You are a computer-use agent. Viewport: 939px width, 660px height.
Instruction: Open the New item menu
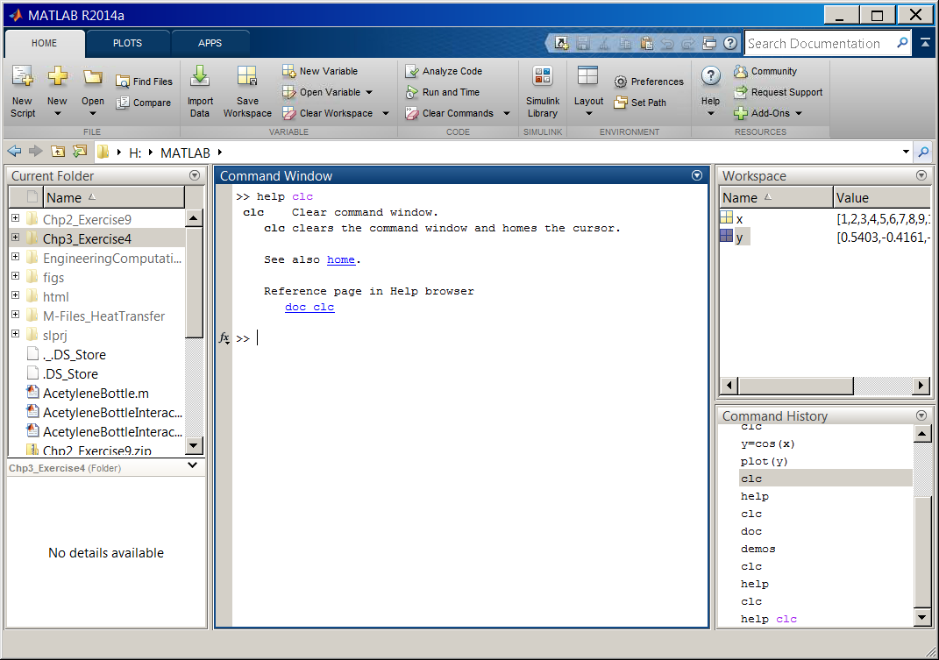58,92
